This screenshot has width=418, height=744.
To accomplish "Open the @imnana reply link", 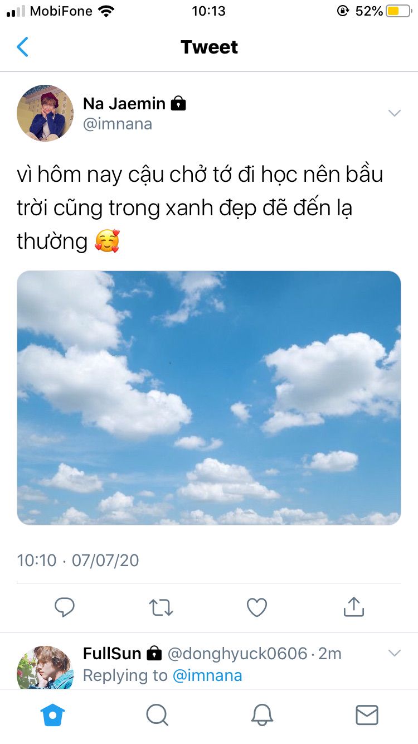I will click(207, 675).
